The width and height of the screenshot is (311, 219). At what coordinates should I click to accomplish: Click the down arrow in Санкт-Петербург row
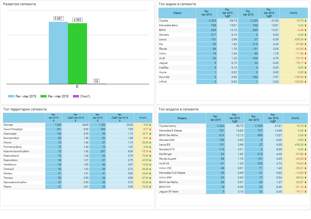point(150,130)
